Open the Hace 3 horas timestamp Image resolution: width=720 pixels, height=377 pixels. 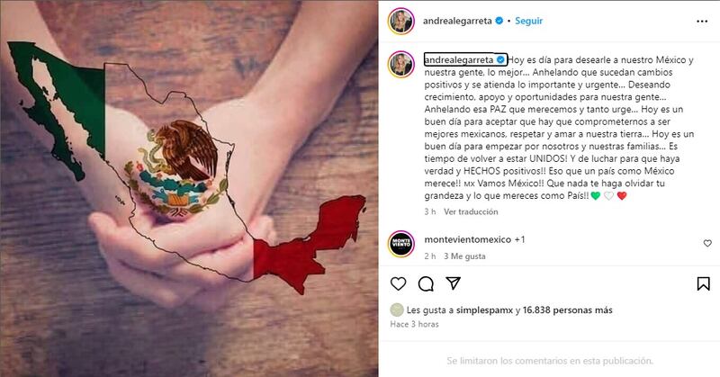(x=414, y=324)
